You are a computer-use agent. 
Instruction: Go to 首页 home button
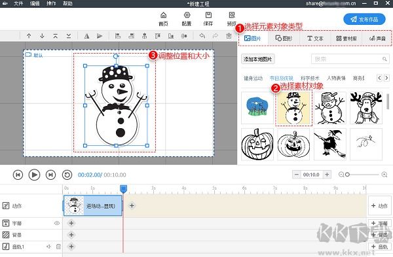pos(163,19)
